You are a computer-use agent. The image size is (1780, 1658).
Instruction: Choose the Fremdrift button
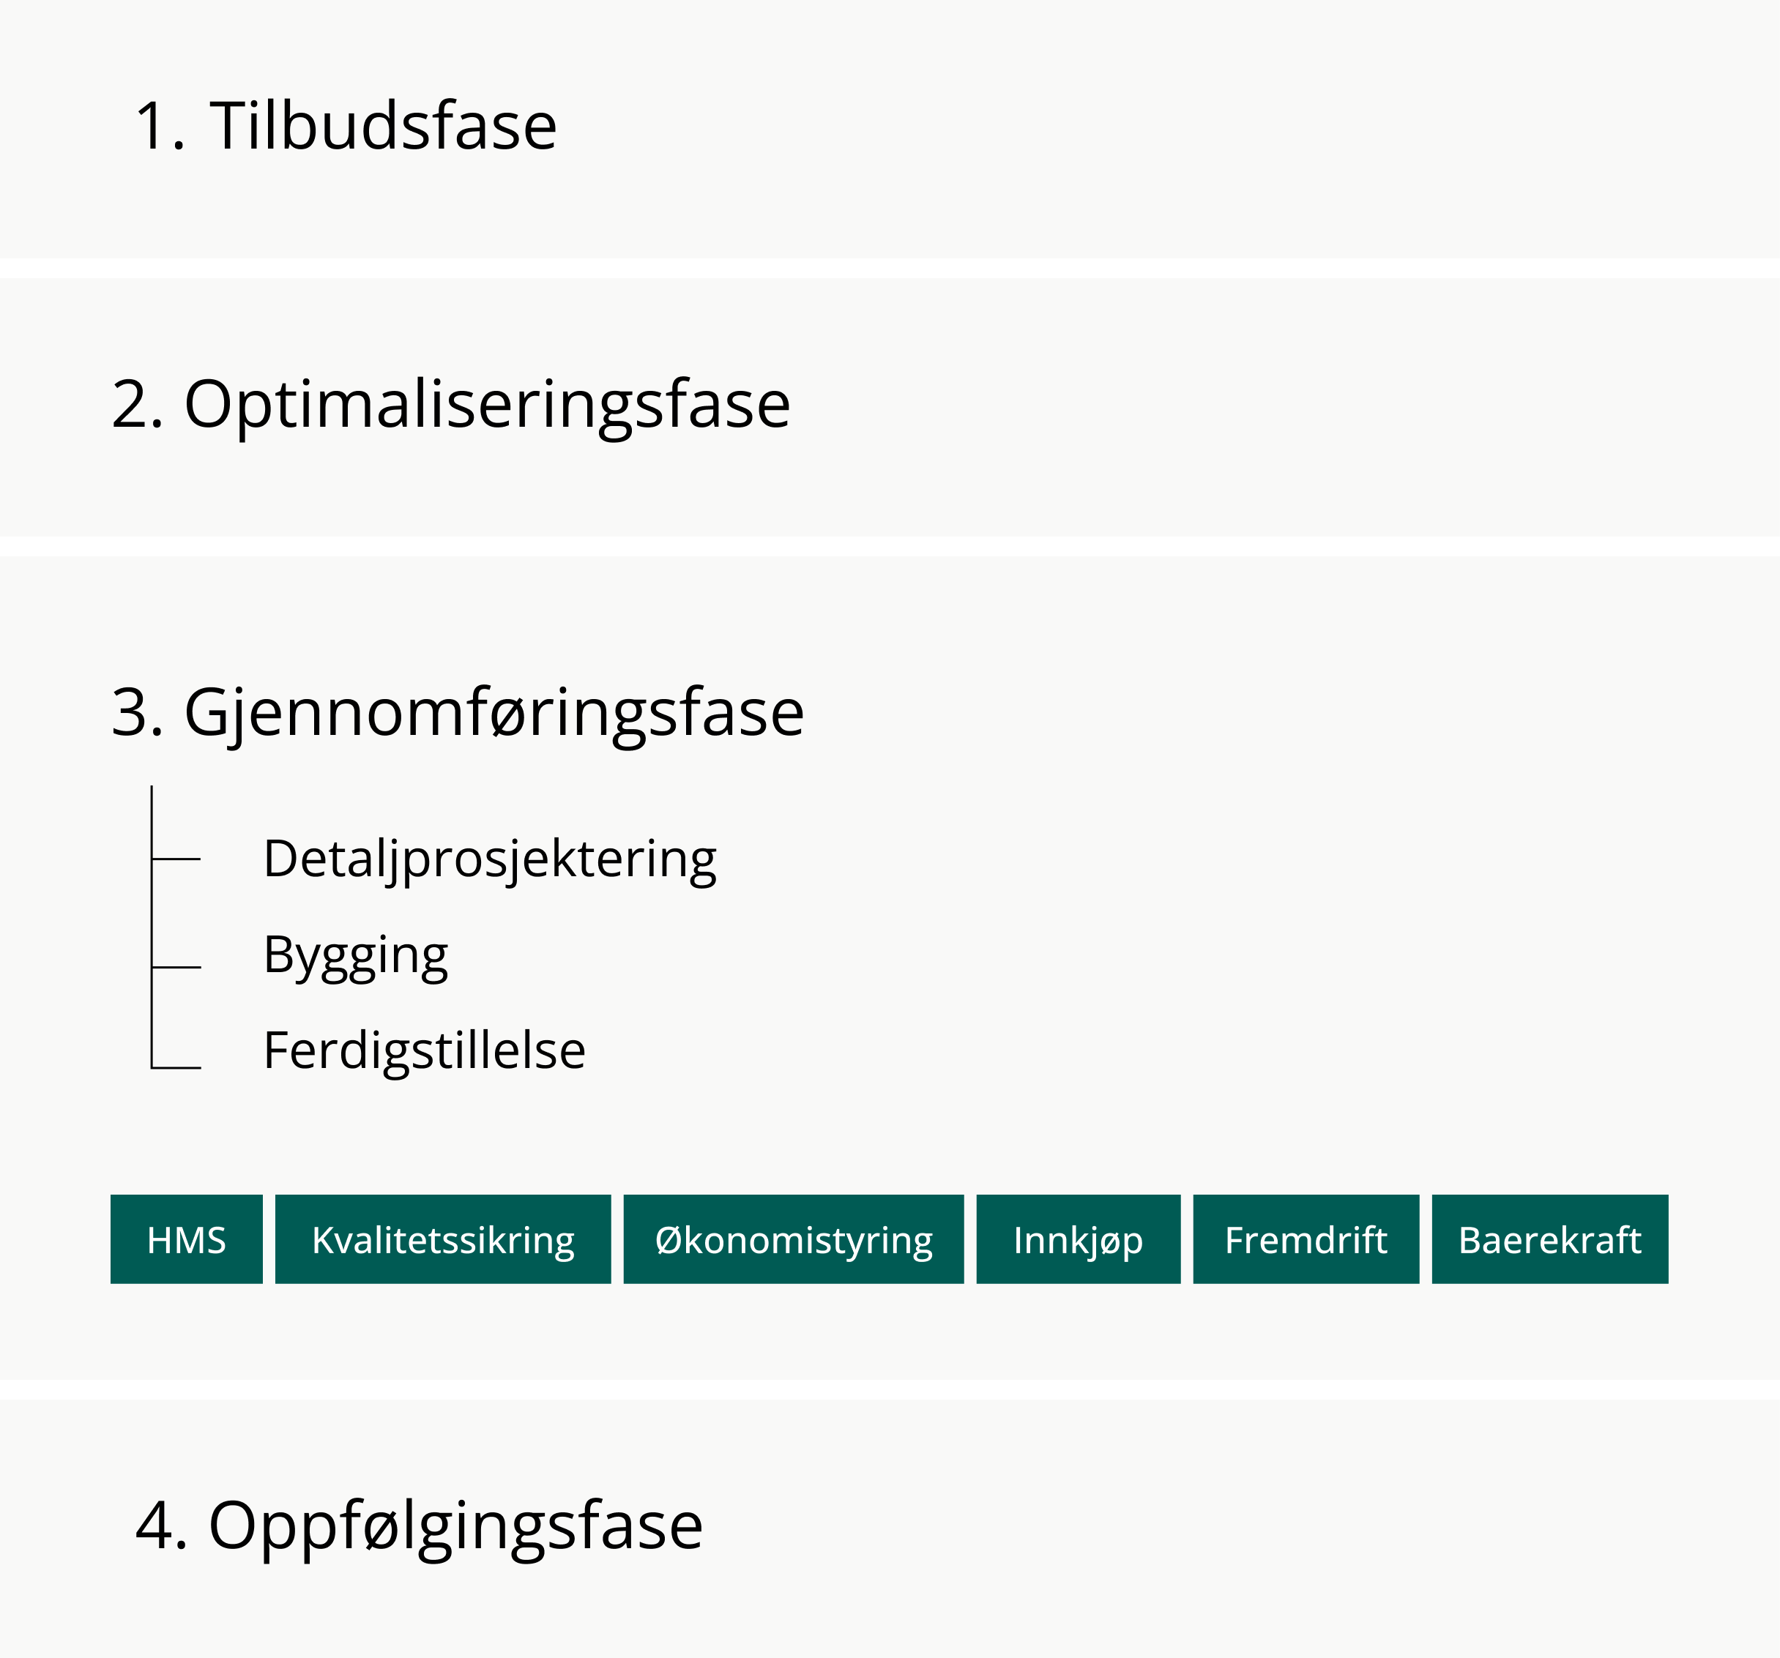click(1306, 1239)
